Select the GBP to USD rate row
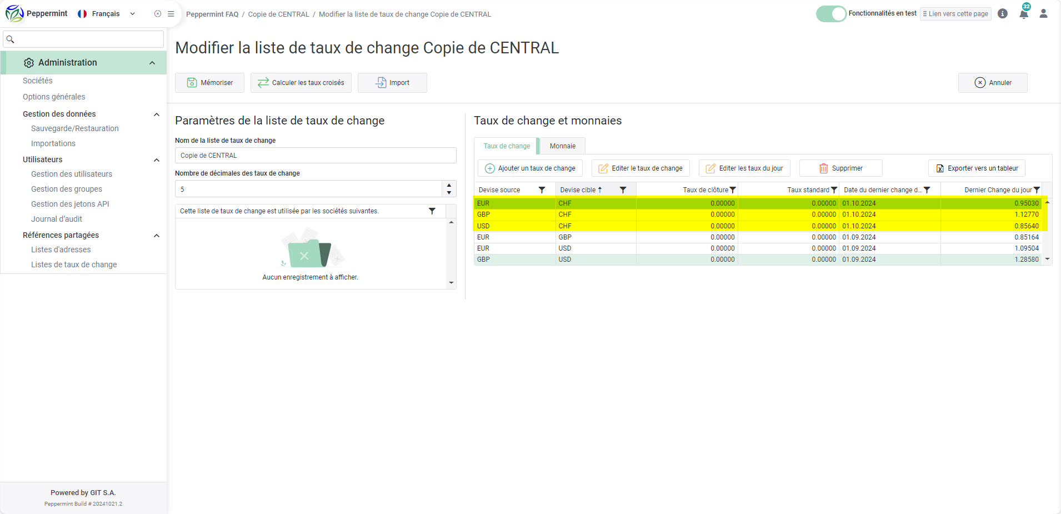This screenshot has height=514, width=1061. point(758,260)
